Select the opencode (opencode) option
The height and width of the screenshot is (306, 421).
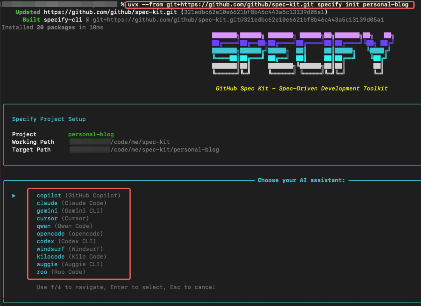coord(70,234)
